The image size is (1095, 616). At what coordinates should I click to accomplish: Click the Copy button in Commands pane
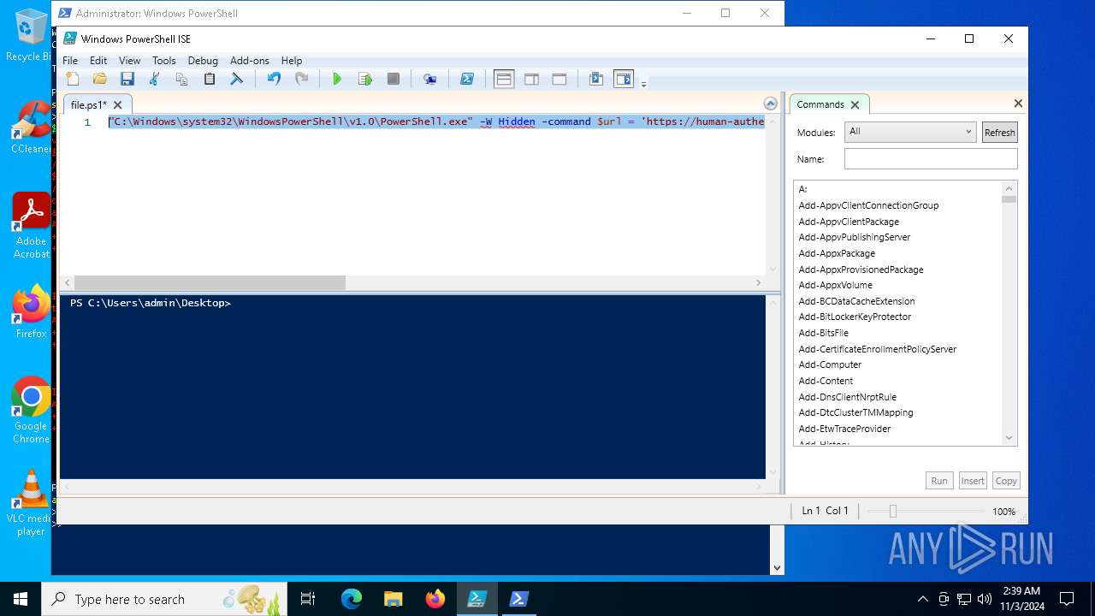pos(1006,481)
